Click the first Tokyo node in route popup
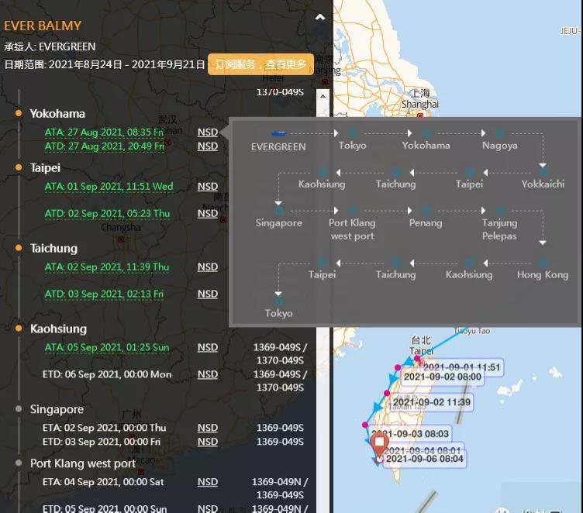Viewport: 583px width, 513px height. click(x=353, y=133)
